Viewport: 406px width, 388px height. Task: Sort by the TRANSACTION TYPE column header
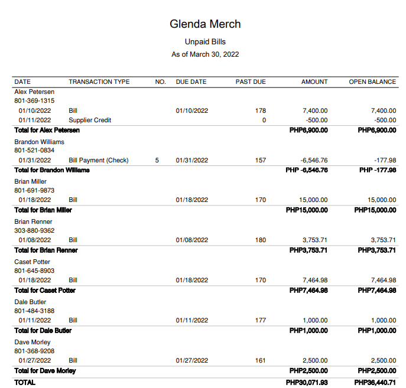tap(99, 81)
